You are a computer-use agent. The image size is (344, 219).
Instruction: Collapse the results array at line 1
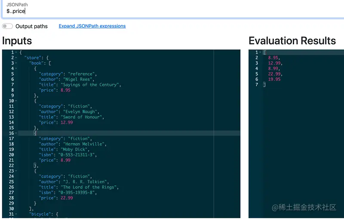click(260, 52)
